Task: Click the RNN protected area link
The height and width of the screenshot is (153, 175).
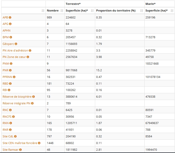Action: (5, 123)
